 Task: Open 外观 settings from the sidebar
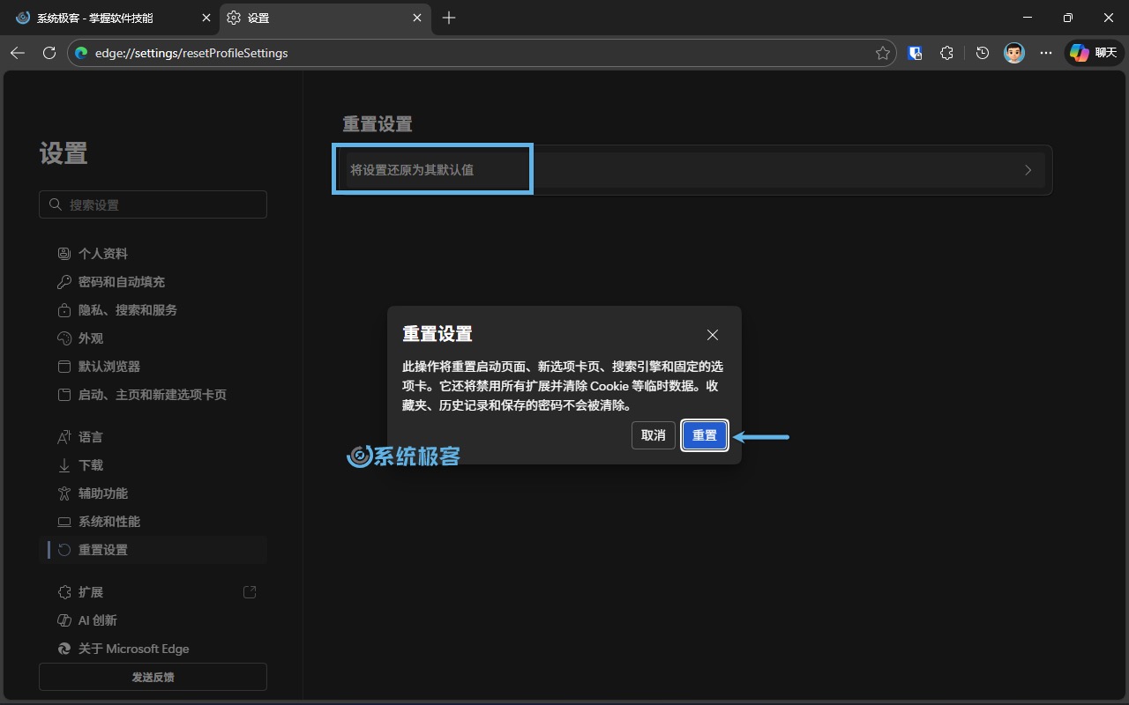point(93,338)
